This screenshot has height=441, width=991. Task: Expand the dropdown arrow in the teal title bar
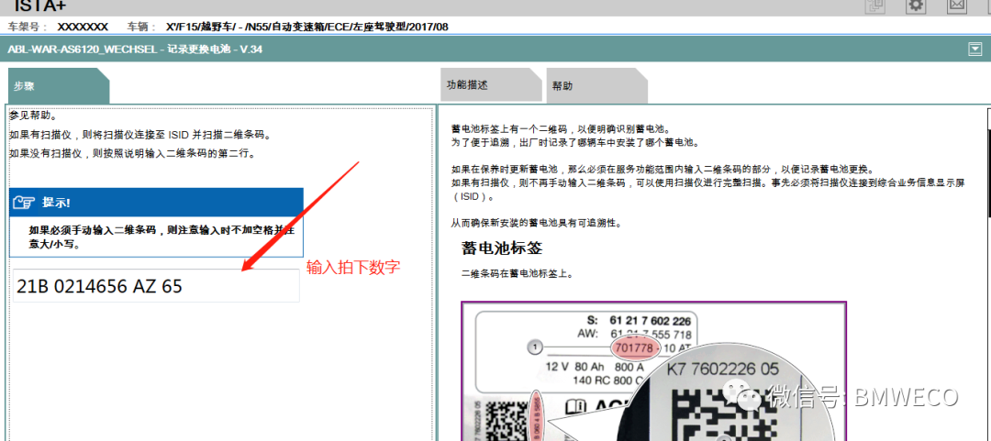click(975, 50)
